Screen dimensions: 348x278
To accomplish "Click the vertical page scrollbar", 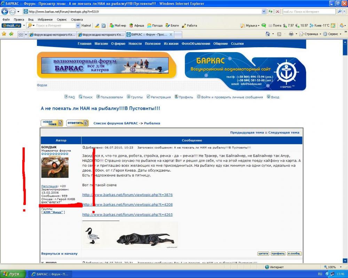I will click(x=345, y=139).
